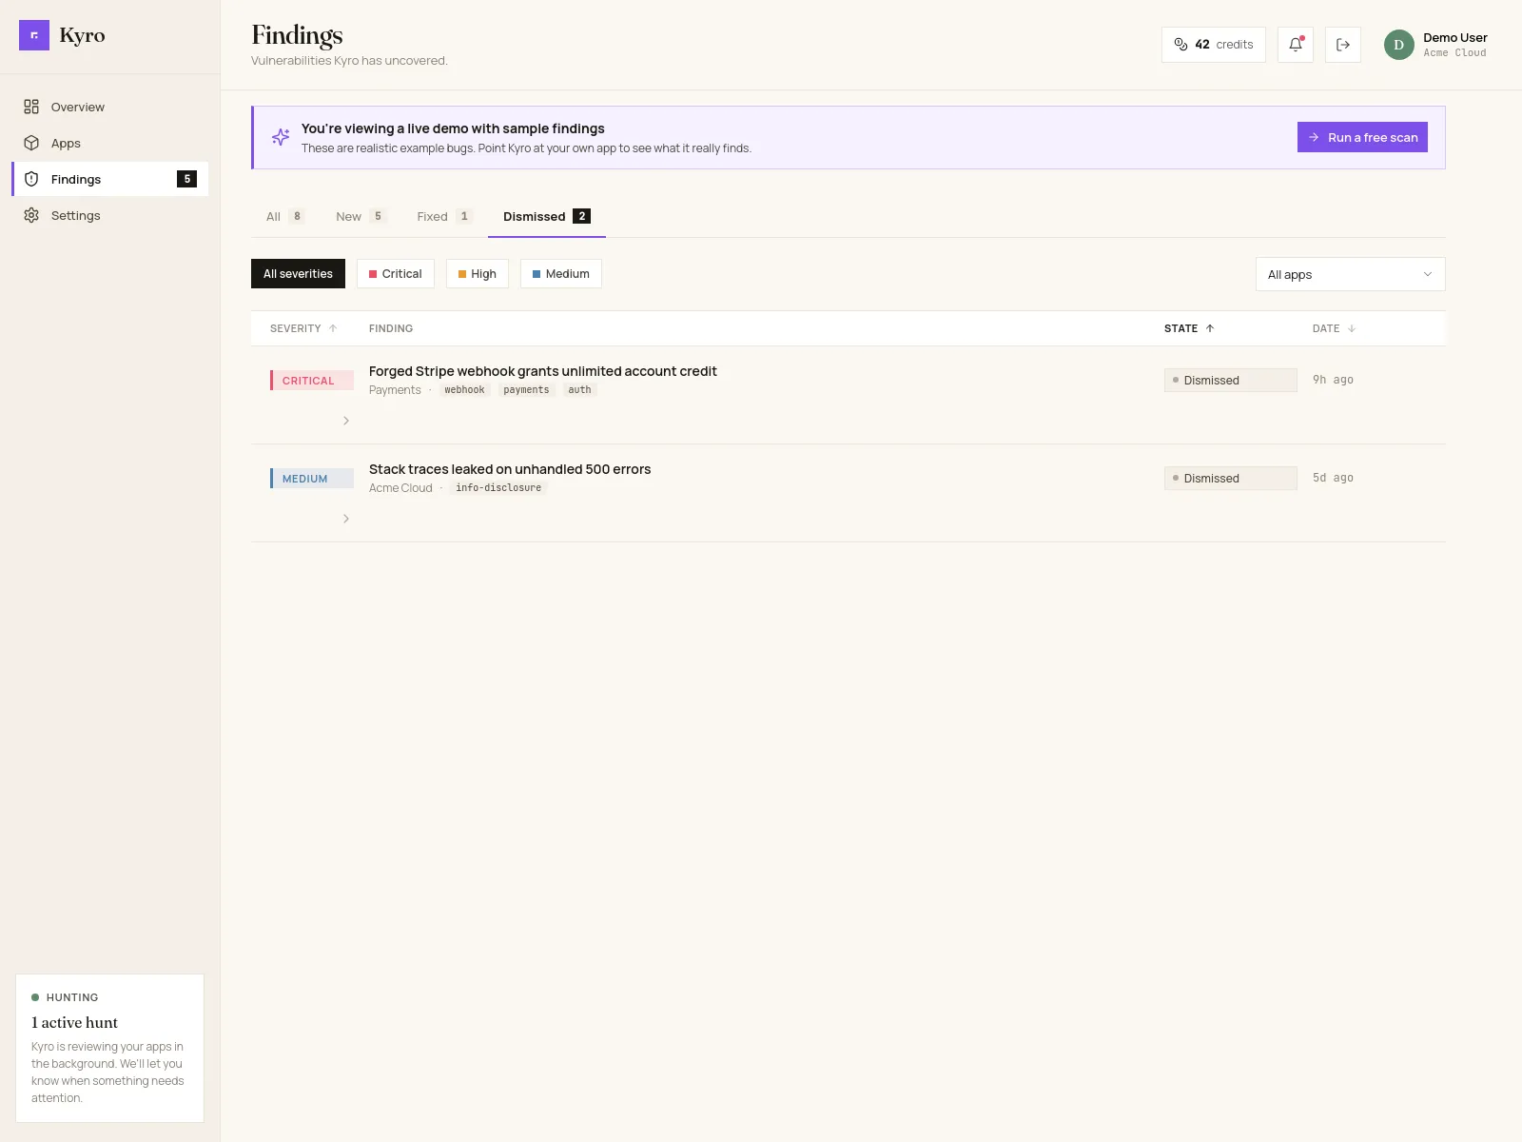1522x1142 pixels.
Task: Open Forged Stripe webhook finding
Action: (x=543, y=371)
